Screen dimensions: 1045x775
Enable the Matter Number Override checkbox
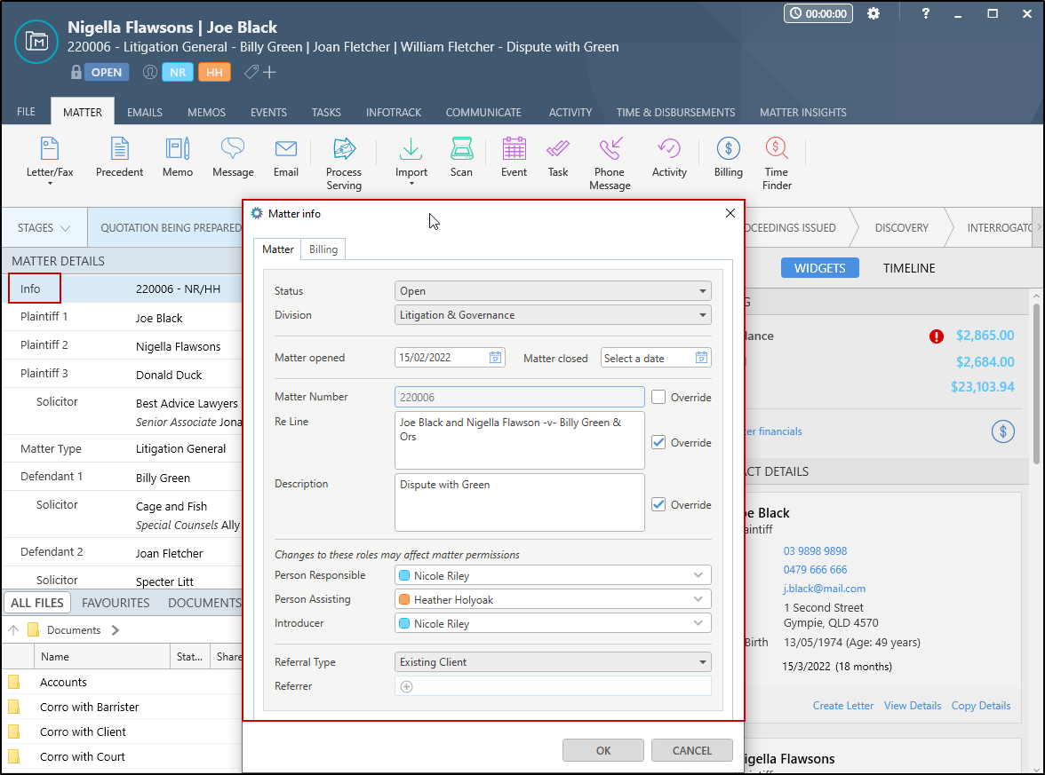pyautogui.click(x=658, y=398)
